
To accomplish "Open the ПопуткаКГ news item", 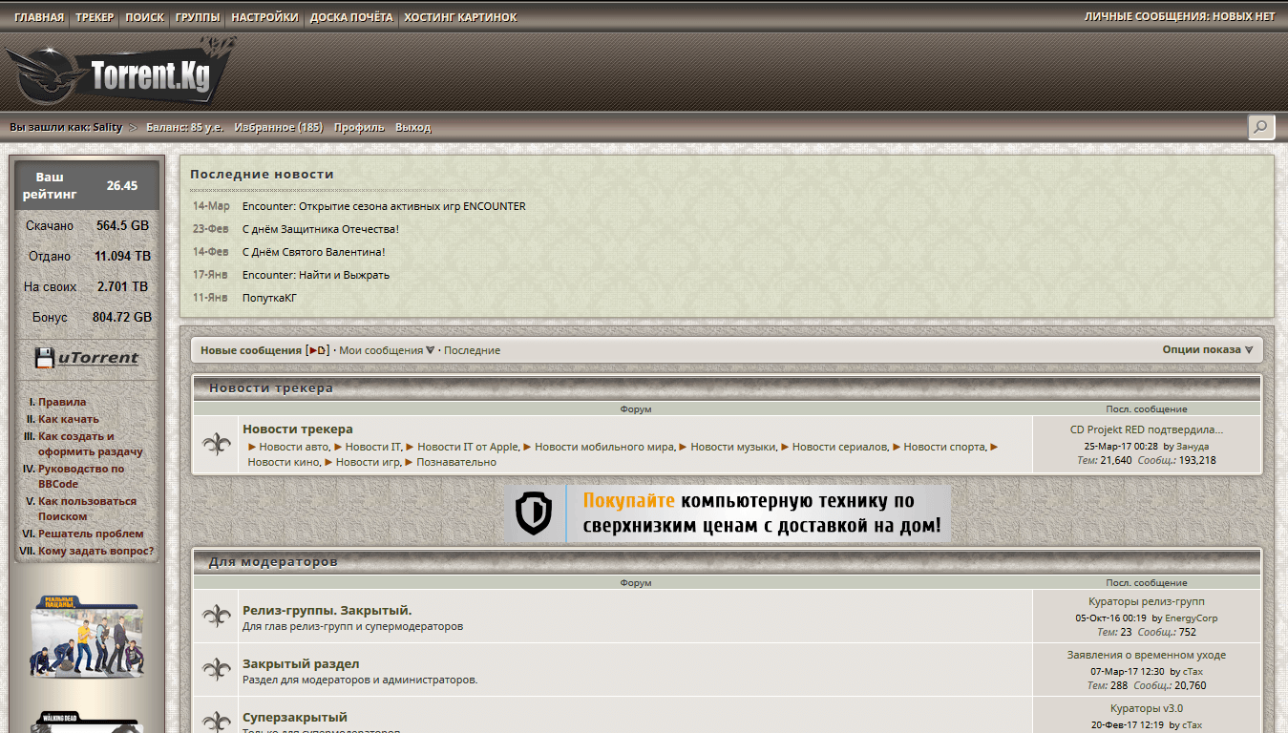I will point(270,298).
